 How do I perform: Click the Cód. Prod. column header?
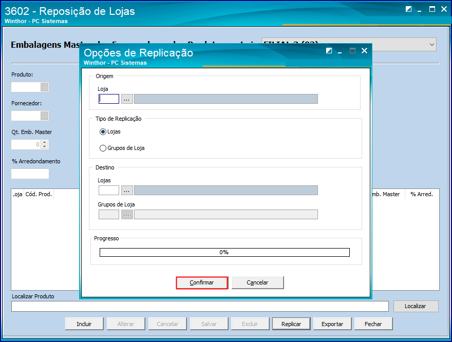(x=39, y=194)
